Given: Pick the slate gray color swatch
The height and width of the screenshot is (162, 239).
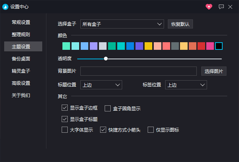Looking at the screenshot, I should (175, 46).
